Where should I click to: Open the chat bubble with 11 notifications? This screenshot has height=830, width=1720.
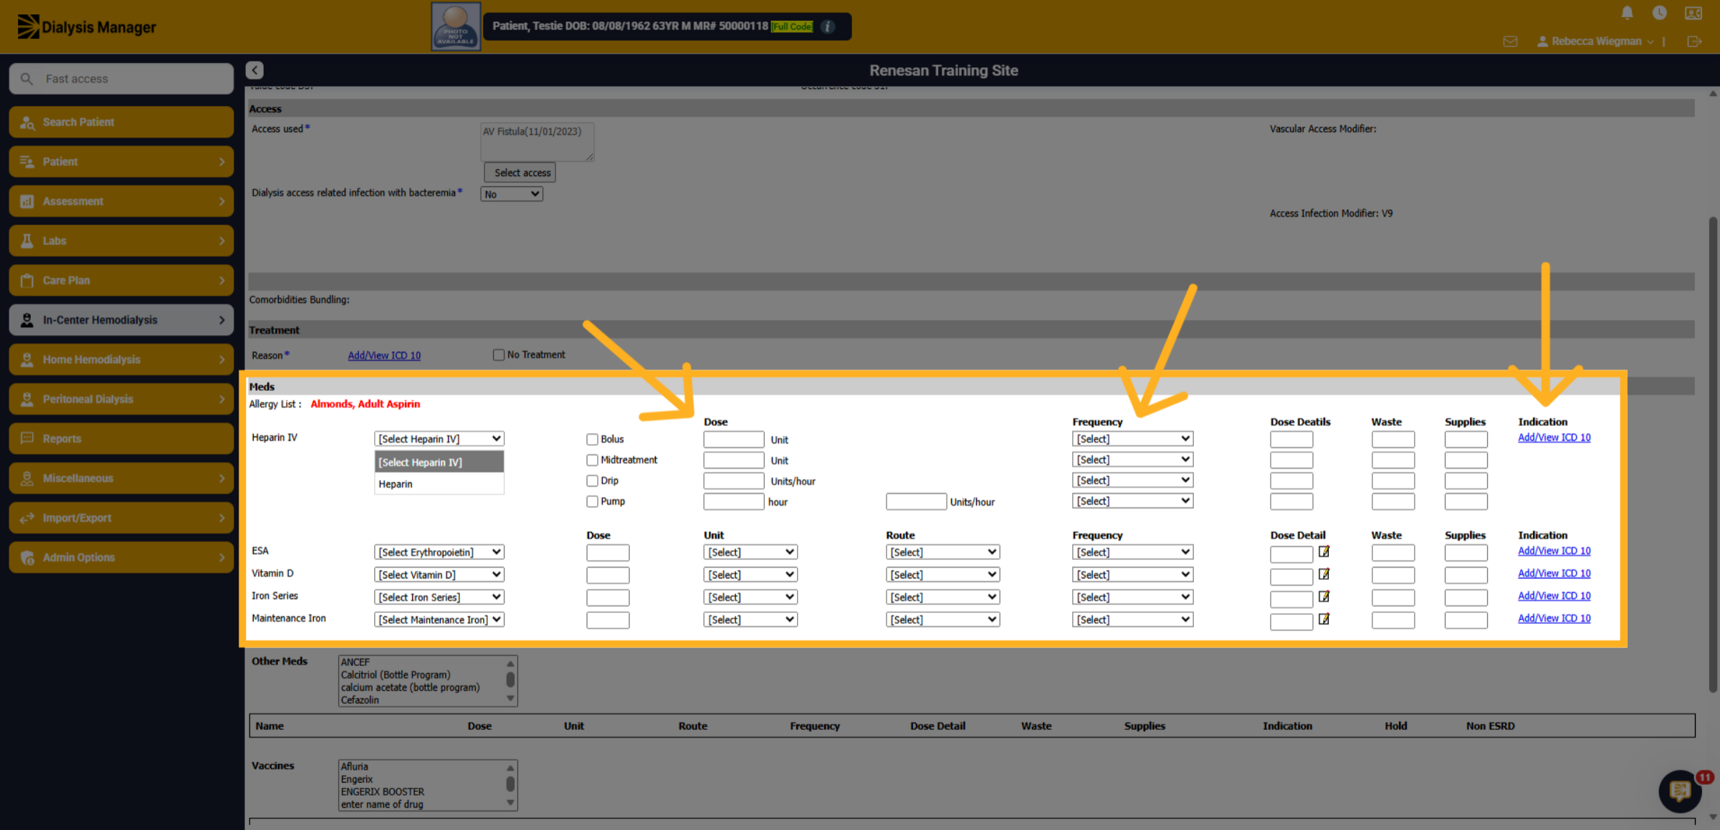pyautogui.click(x=1681, y=791)
